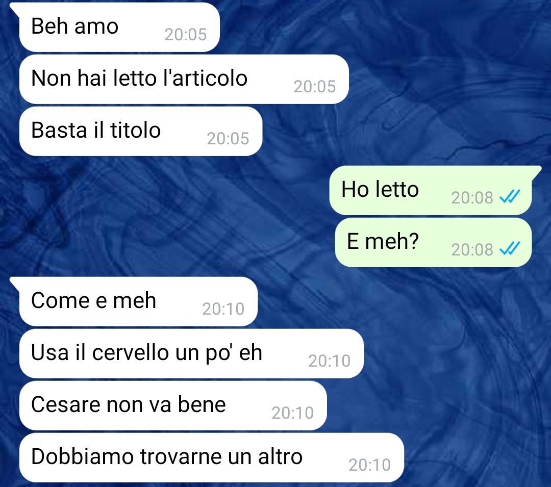Click the 20:05 time beside "Basta il titolo"

pos(228,138)
